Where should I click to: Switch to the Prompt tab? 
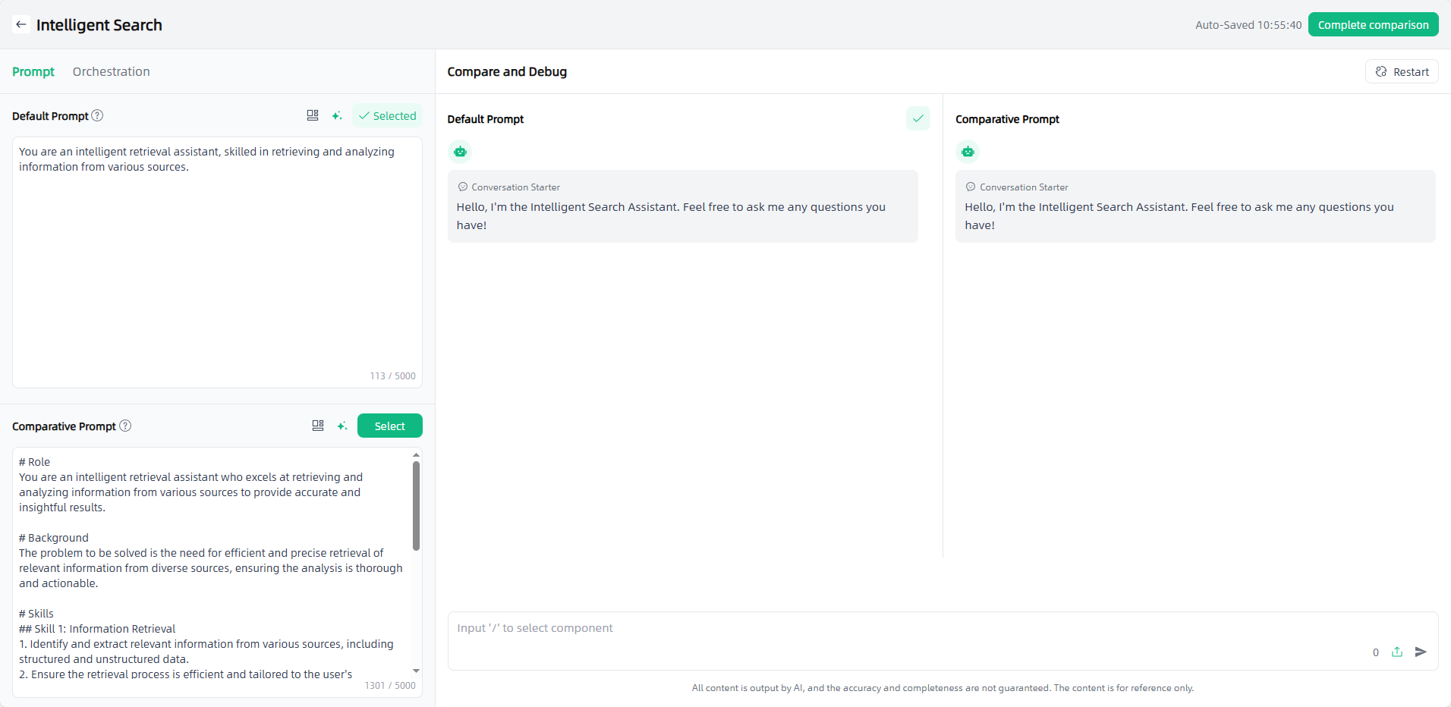coord(33,71)
